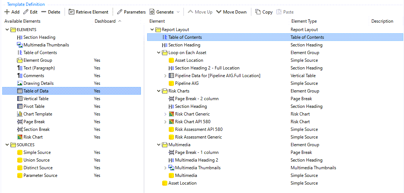The width and height of the screenshot is (404, 193).
Task: Expand the Risk Chart API 580 node
Action: pyautogui.click(x=165, y=122)
